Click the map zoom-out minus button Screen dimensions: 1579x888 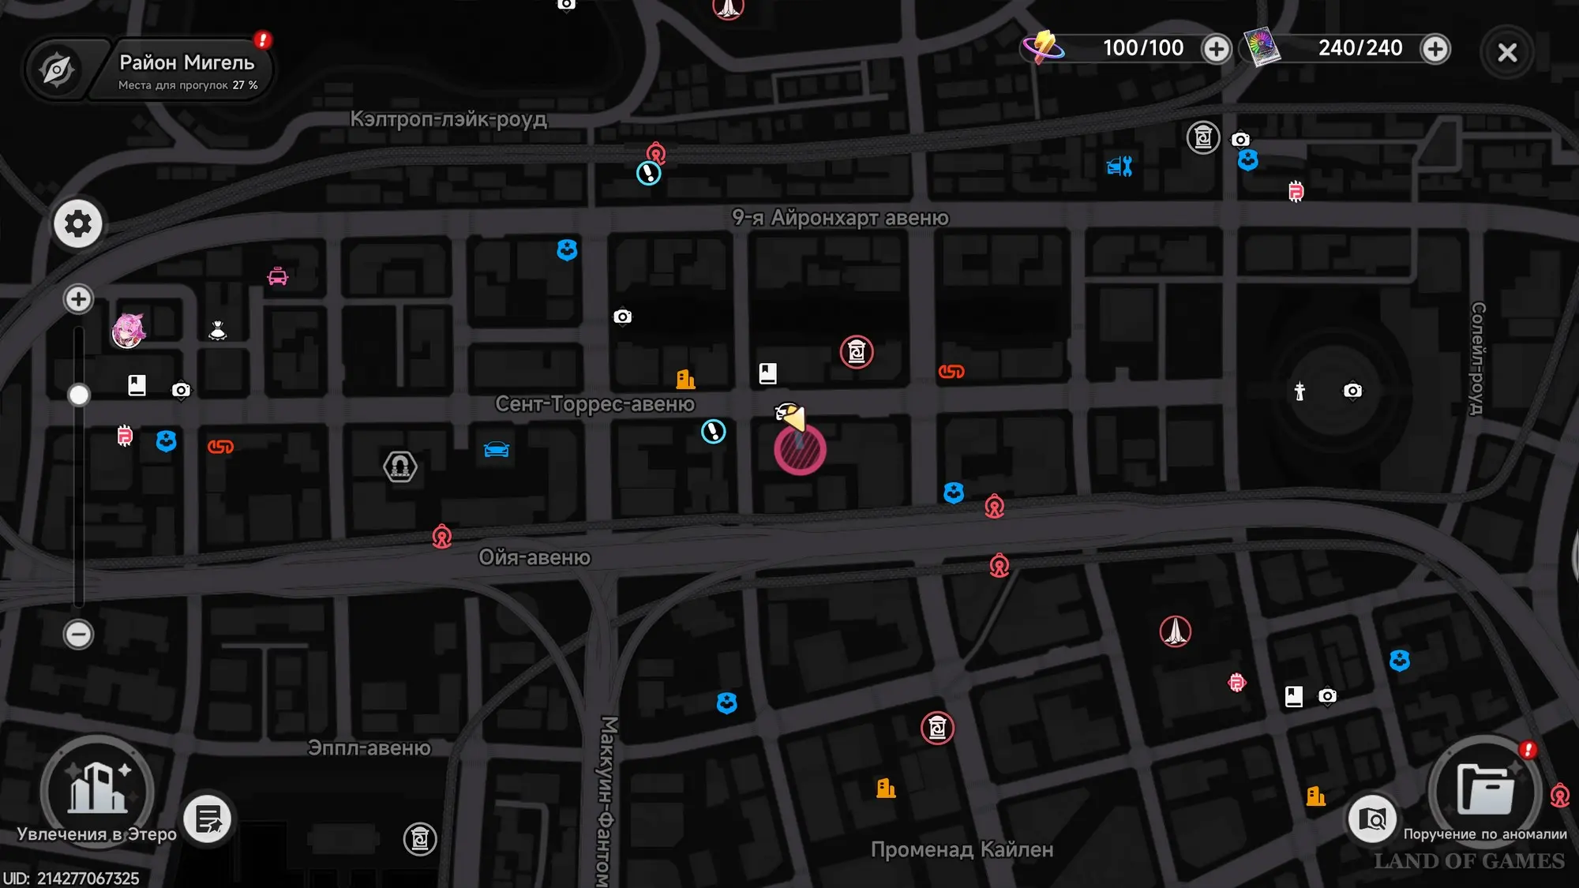coord(78,634)
